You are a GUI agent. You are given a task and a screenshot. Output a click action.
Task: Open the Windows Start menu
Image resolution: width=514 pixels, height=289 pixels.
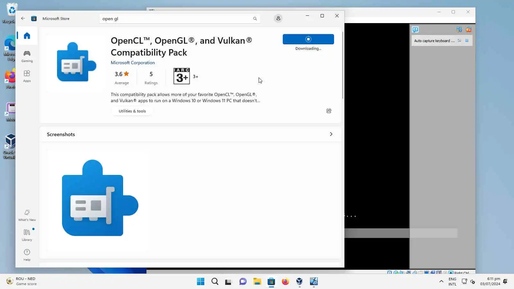click(200, 282)
